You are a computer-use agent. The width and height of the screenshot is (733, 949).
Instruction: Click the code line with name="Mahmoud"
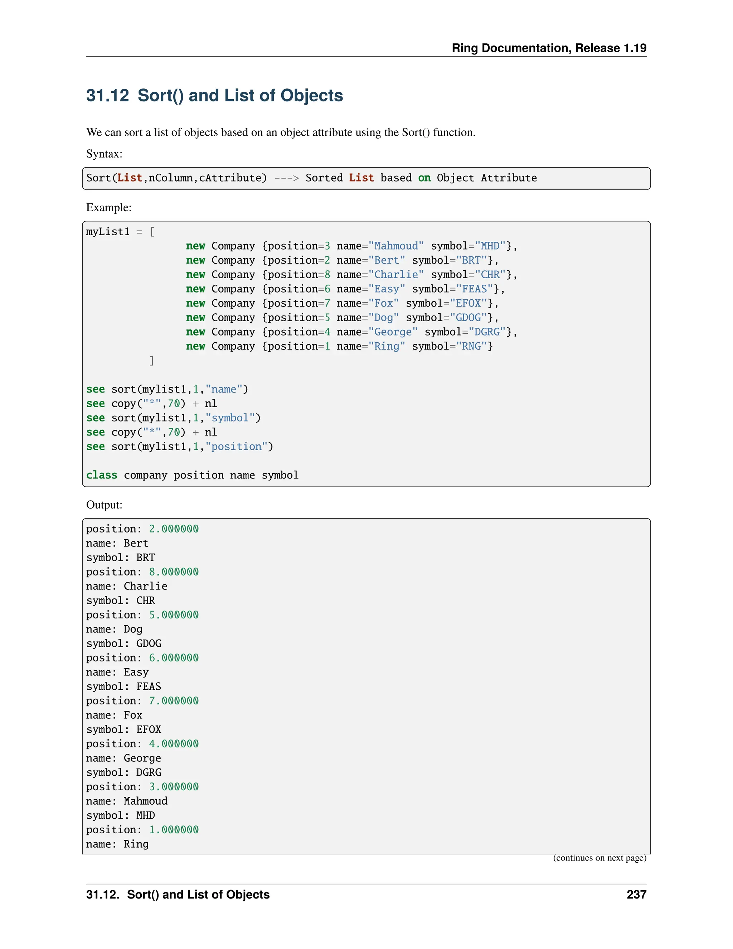pyautogui.click(x=352, y=246)
